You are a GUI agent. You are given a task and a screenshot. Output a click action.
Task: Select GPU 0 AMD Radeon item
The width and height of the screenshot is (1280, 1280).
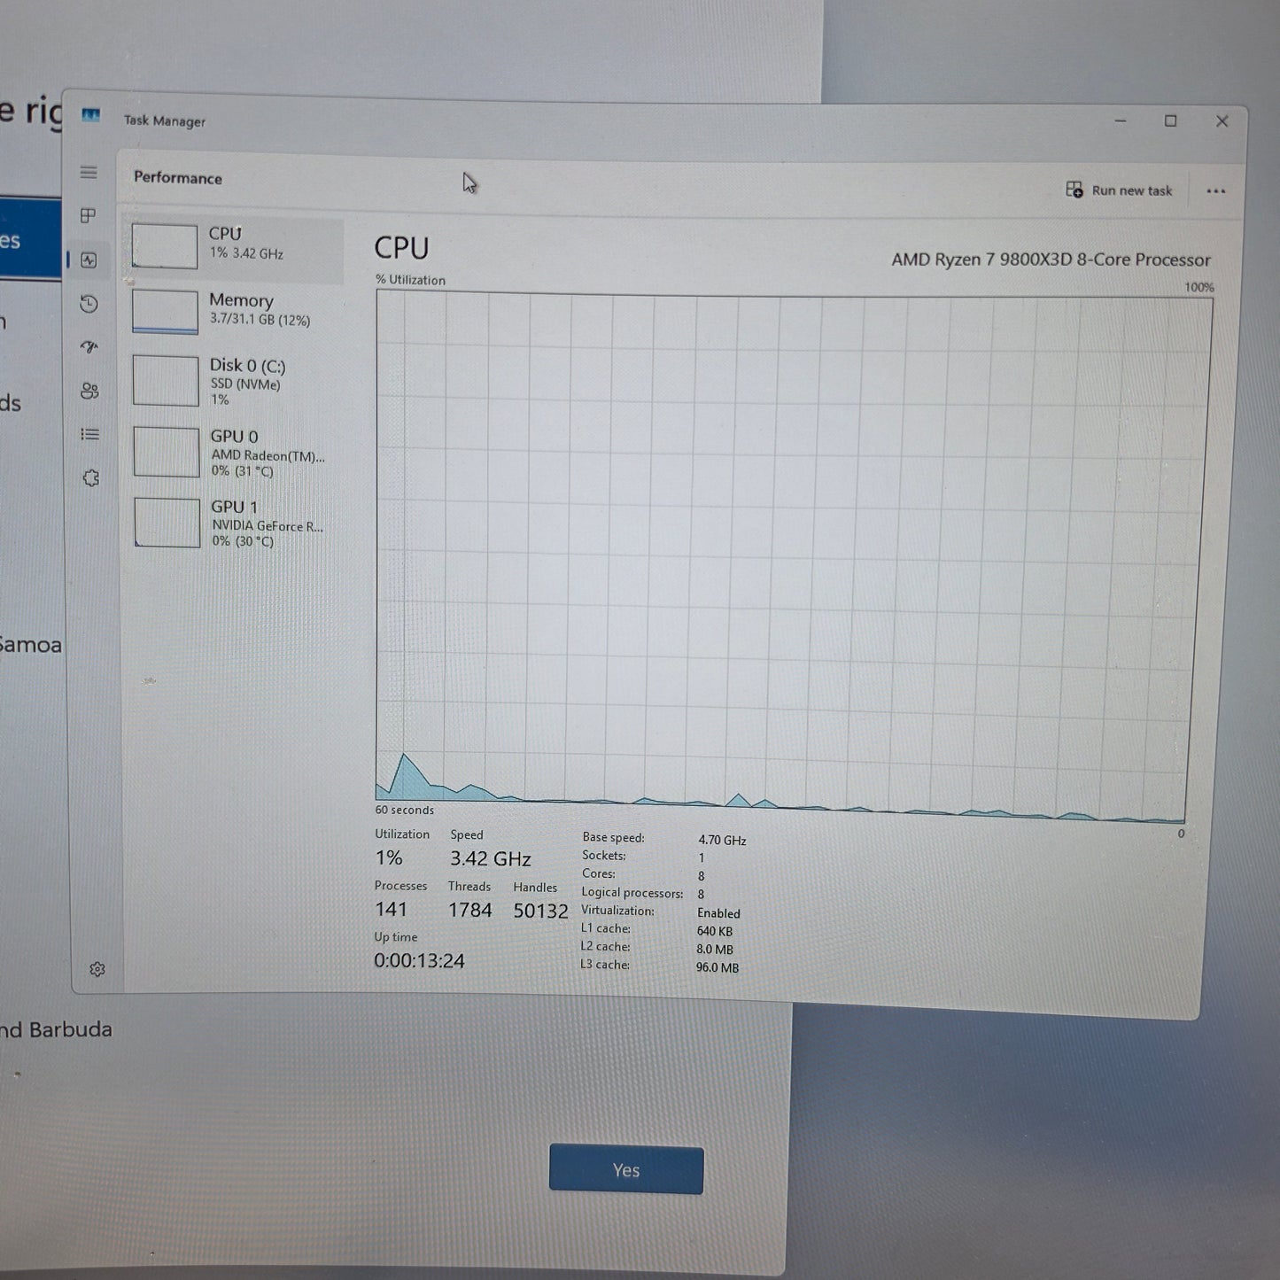[236, 452]
